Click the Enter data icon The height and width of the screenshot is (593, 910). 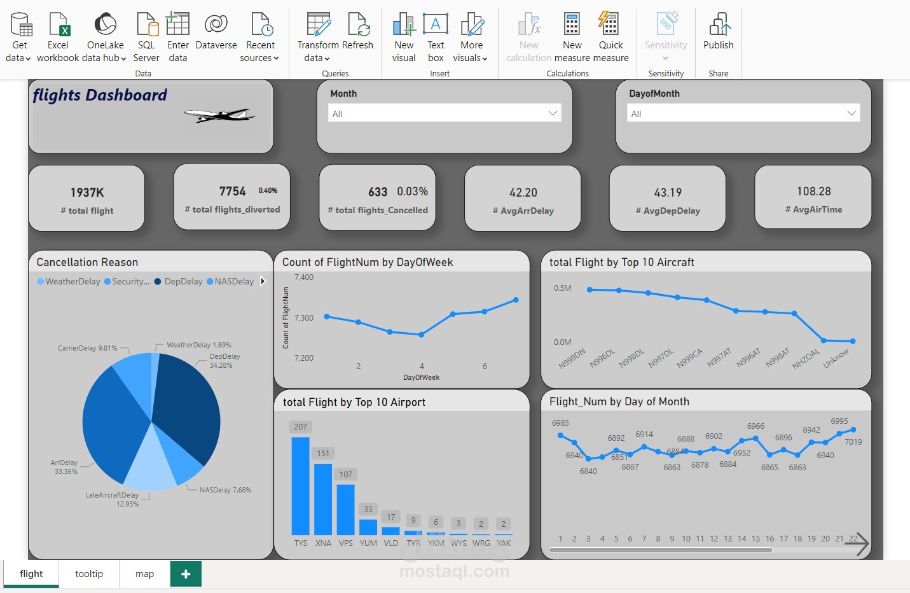click(x=177, y=24)
